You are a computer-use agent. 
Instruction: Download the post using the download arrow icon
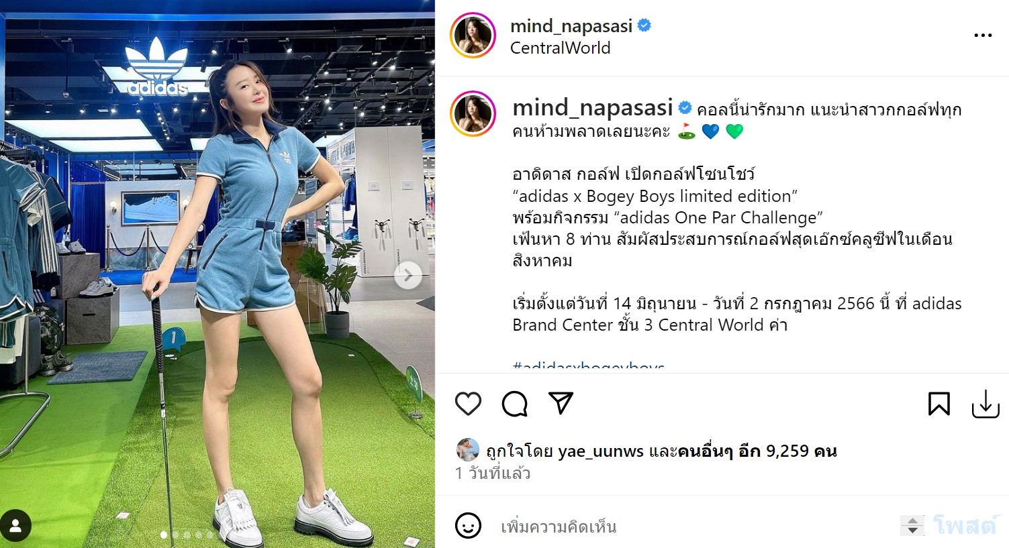(986, 404)
